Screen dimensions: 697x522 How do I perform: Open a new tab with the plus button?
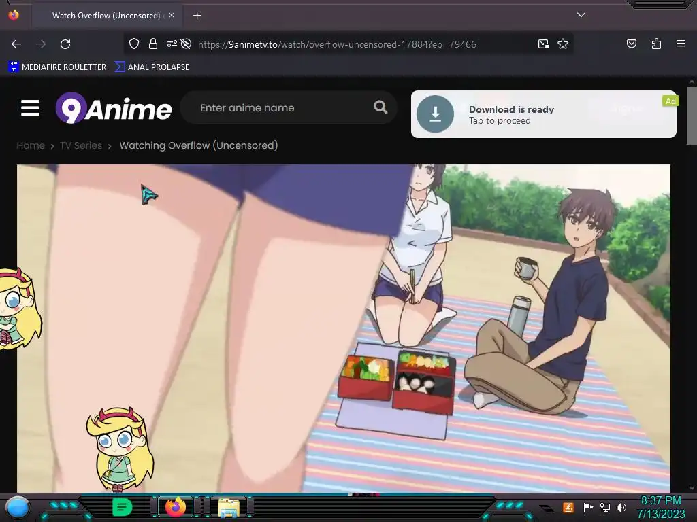[197, 16]
